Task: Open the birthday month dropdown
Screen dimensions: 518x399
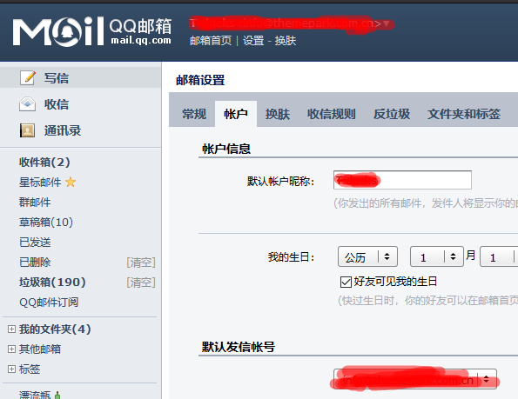Action: (437, 256)
